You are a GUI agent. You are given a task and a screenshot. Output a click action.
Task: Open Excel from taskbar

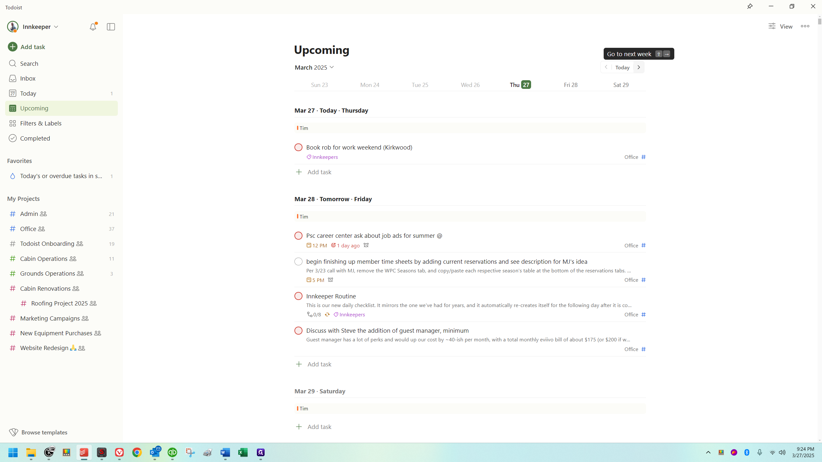pyautogui.click(x=243, y=452)
